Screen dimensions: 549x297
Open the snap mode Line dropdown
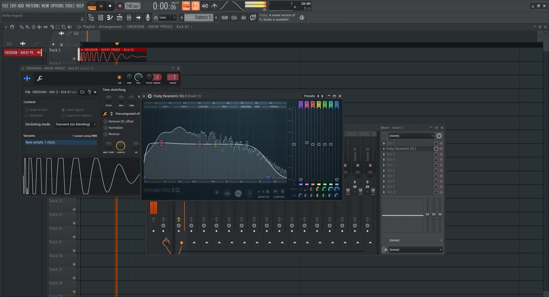click(x=168, y=18)
